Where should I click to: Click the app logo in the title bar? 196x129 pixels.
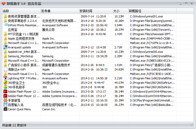click(3, 4)
